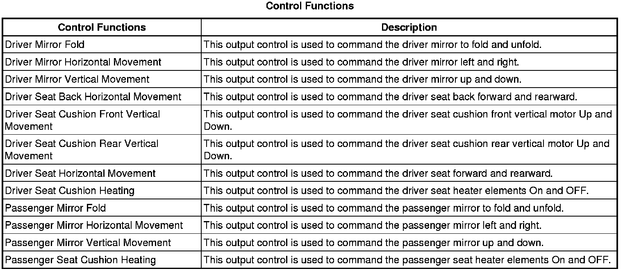Select the Driver Mirror Horizontal Movement row label
This screenshot has height=271, width=623.
click(83, 62)
